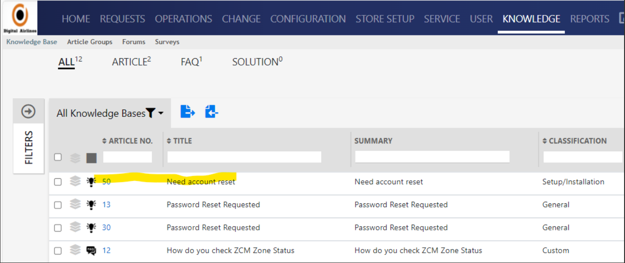The image size is (625, 263).
Task: Click the filter funnel icon
Action: (x=151, y=113)
